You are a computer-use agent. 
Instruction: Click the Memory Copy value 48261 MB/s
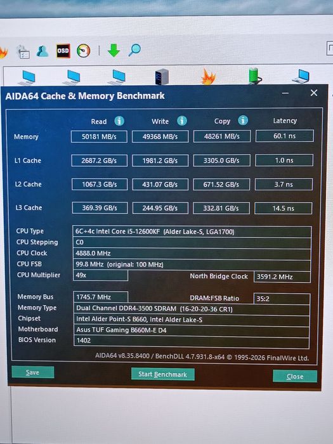222,136
